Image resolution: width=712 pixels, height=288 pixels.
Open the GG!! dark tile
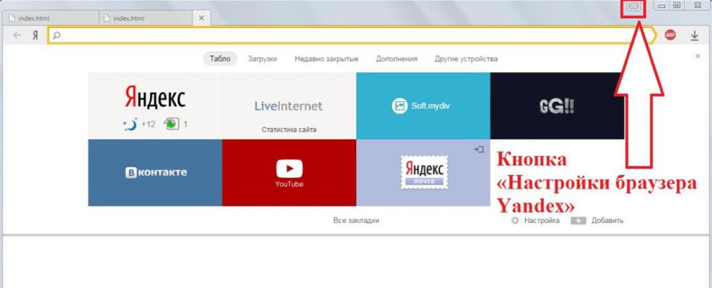click(557, 105)
